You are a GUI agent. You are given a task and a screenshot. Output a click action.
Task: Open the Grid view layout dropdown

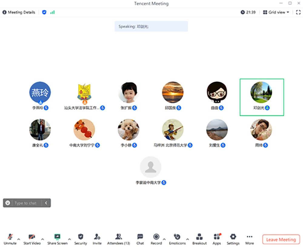(276, 12)
